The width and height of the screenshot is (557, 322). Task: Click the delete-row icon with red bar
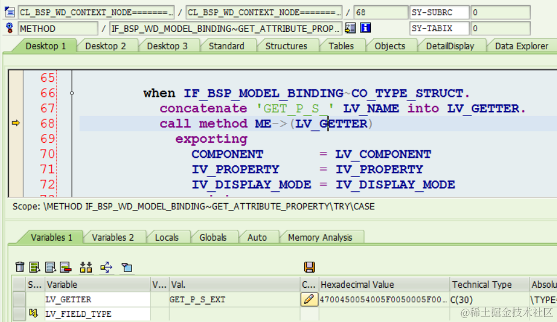point(66,267)
